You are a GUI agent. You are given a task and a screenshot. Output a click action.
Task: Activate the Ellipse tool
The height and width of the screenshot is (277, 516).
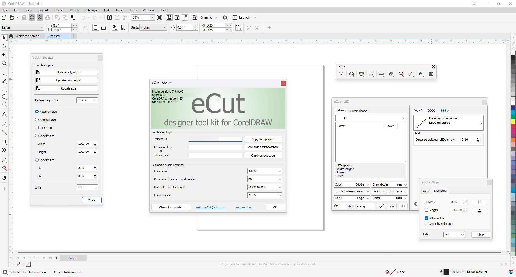(x=4, y=97)
